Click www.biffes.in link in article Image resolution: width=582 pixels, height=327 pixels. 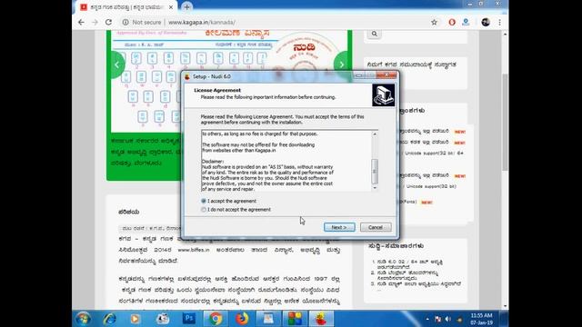(x=194, y=251)
